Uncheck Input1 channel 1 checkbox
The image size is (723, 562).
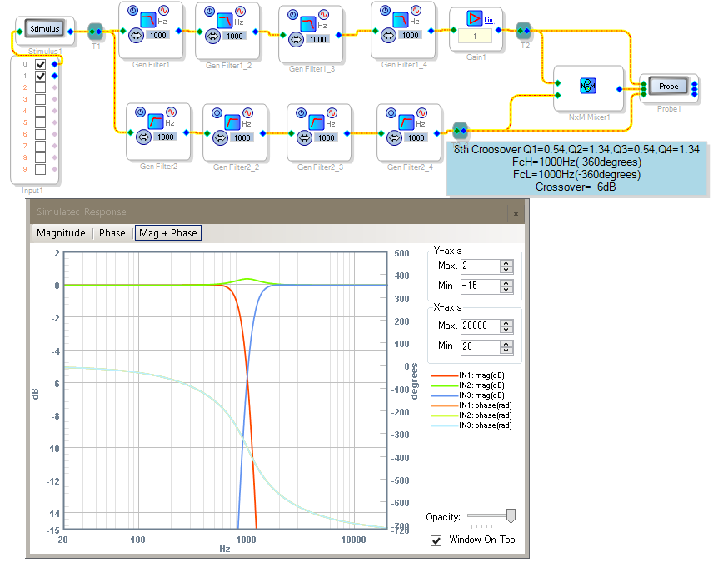point(40,76)
